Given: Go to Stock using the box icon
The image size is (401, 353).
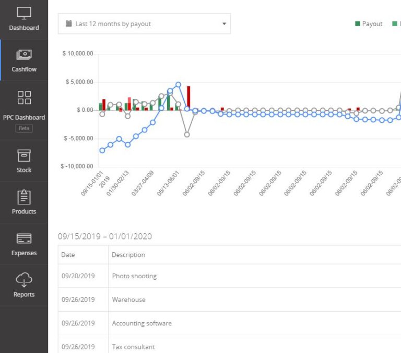Looking at the screenshot, I should click(x=24, y=155).
